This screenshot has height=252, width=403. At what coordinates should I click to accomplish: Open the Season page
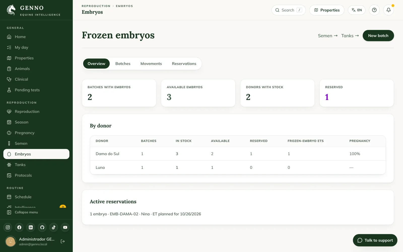tap(36, 122)
